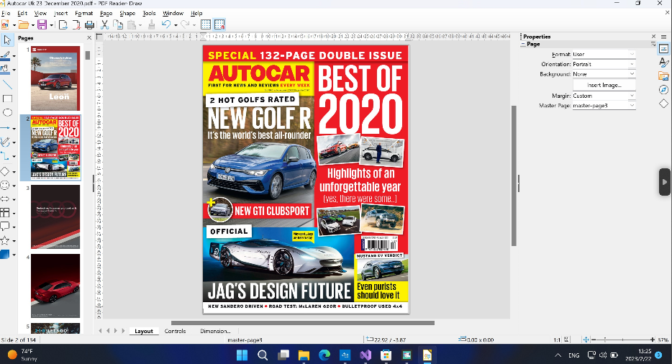Click the Export document icon
This screenshot has width=672, height=364.
tap(63, 24)
